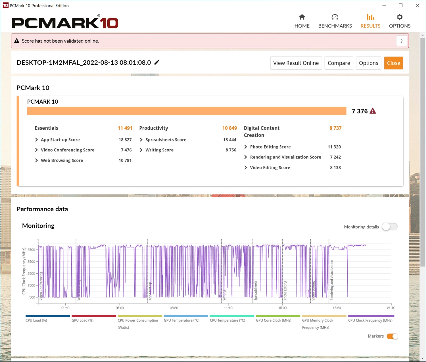Select the GPU Temperature legend swatch
The height and width of the screenshot is (362, 426).
[186, 316]
